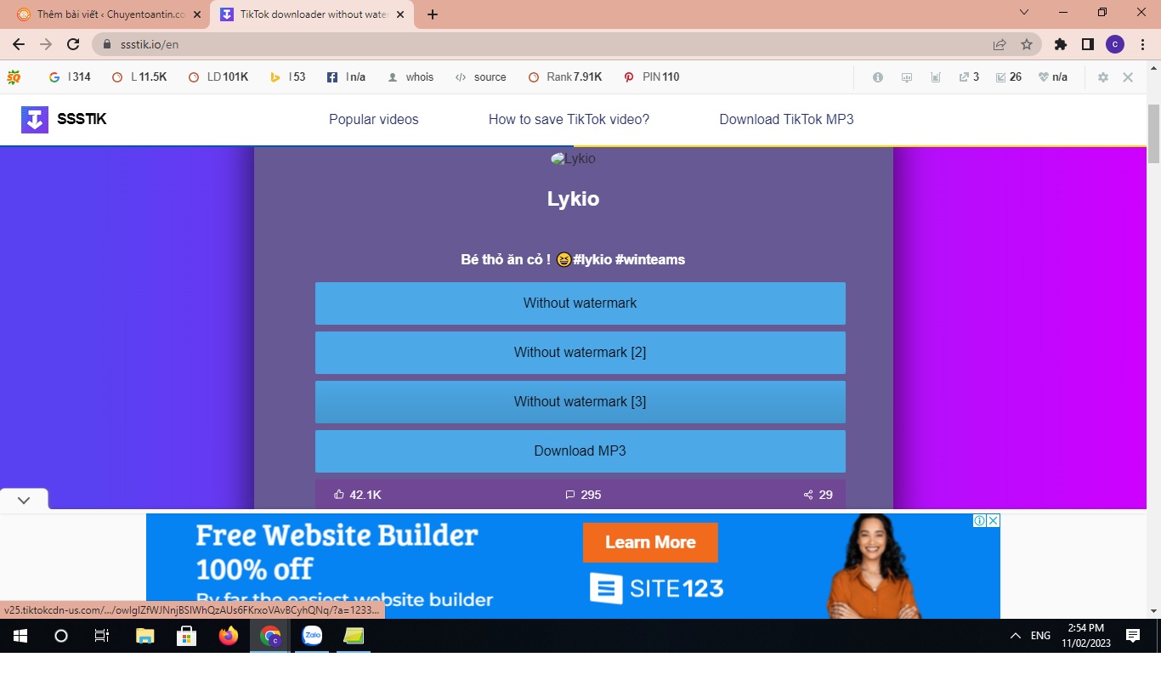
Task: Open the notification center icon
Action: coord(1133,636)
